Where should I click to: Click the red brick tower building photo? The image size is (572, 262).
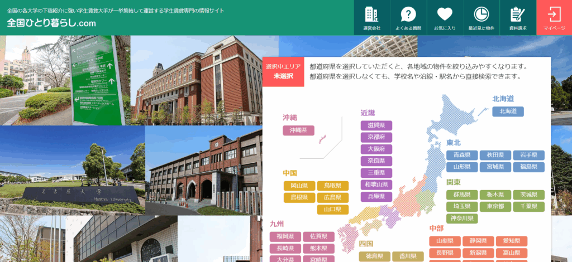pyautogui.click(x=204, y=80)
